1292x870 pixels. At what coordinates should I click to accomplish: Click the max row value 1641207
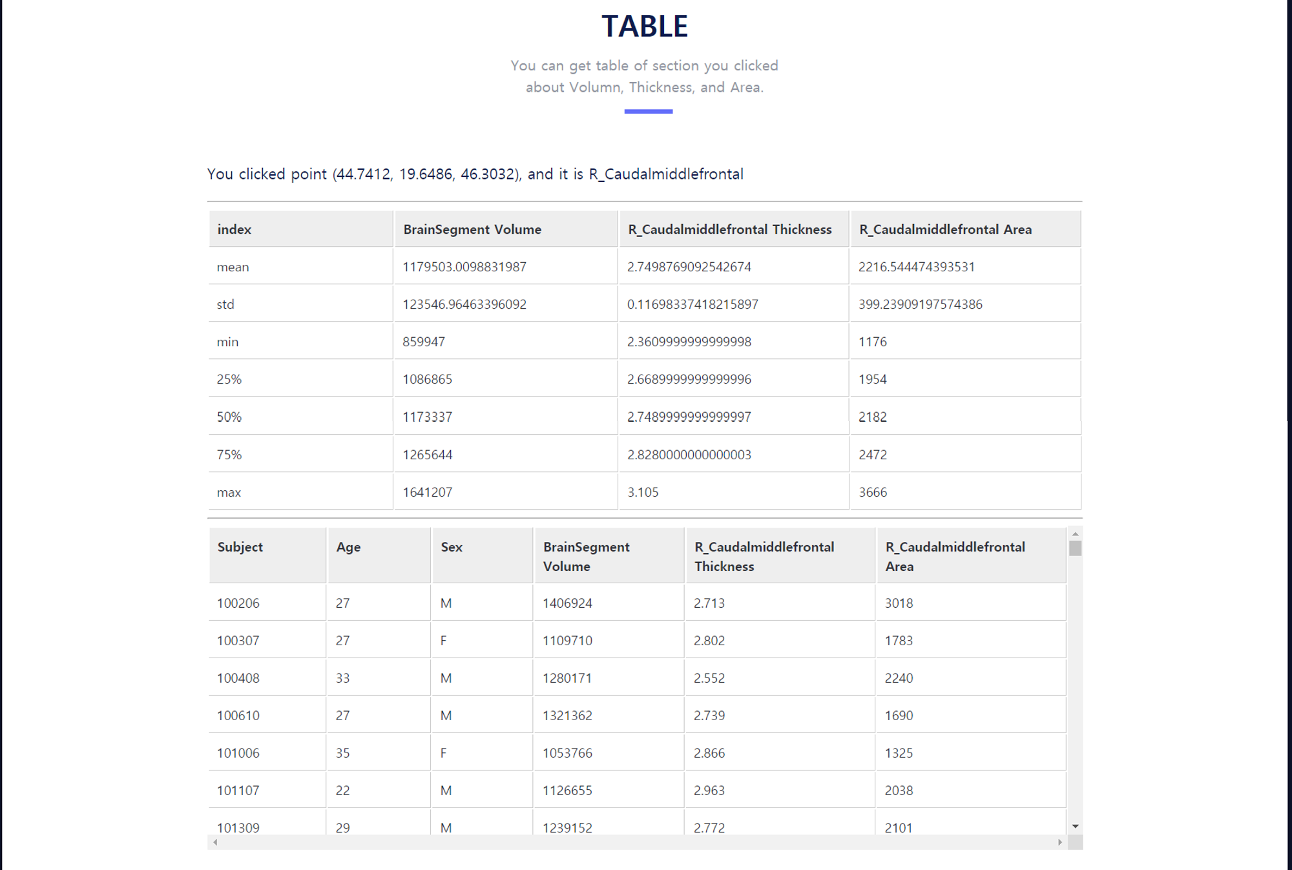click(427, 492)
